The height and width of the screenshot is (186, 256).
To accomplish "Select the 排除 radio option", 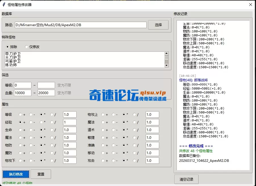I will tap(8, 47).
